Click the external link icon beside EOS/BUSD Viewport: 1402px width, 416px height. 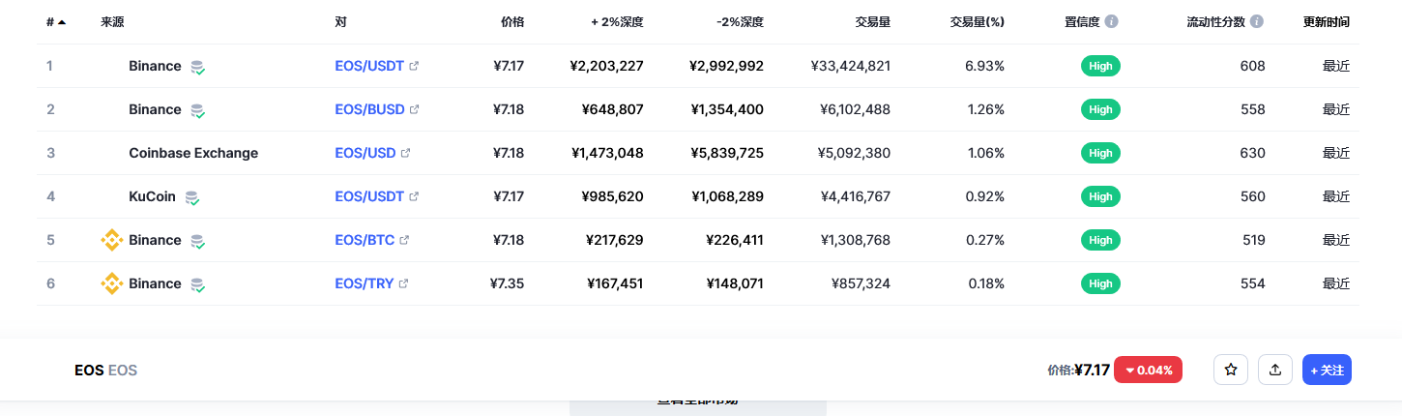tap(415, 109)
